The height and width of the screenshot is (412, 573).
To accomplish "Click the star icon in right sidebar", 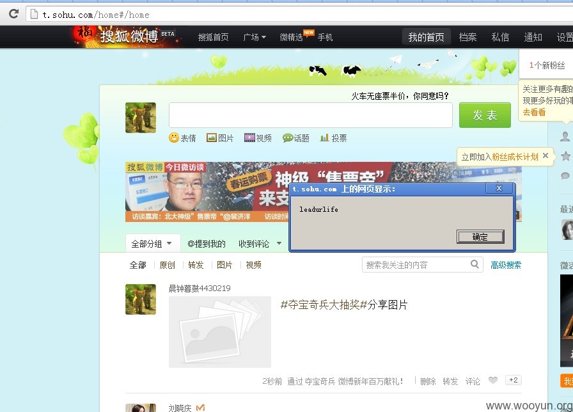I will click(565, 156).
